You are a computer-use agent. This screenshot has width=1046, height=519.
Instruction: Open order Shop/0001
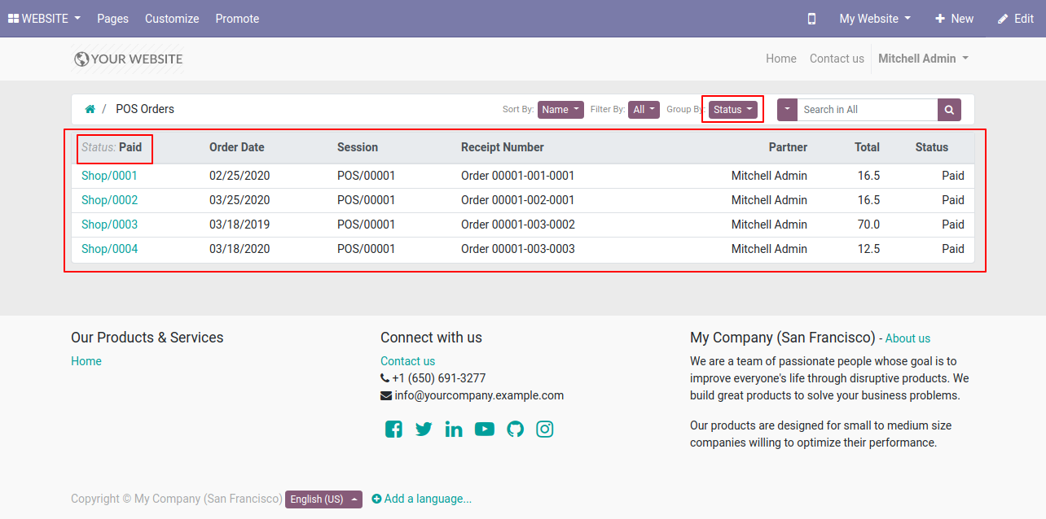[x=109, y=176]
